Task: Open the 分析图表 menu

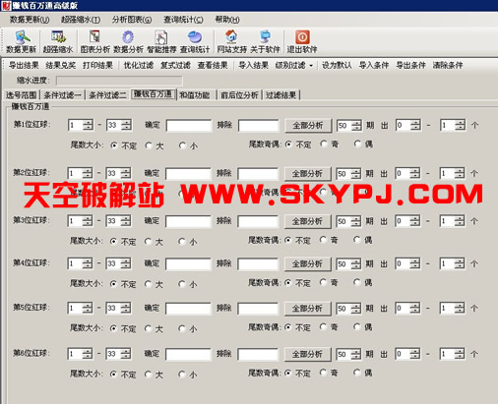Action: [132, 20]
